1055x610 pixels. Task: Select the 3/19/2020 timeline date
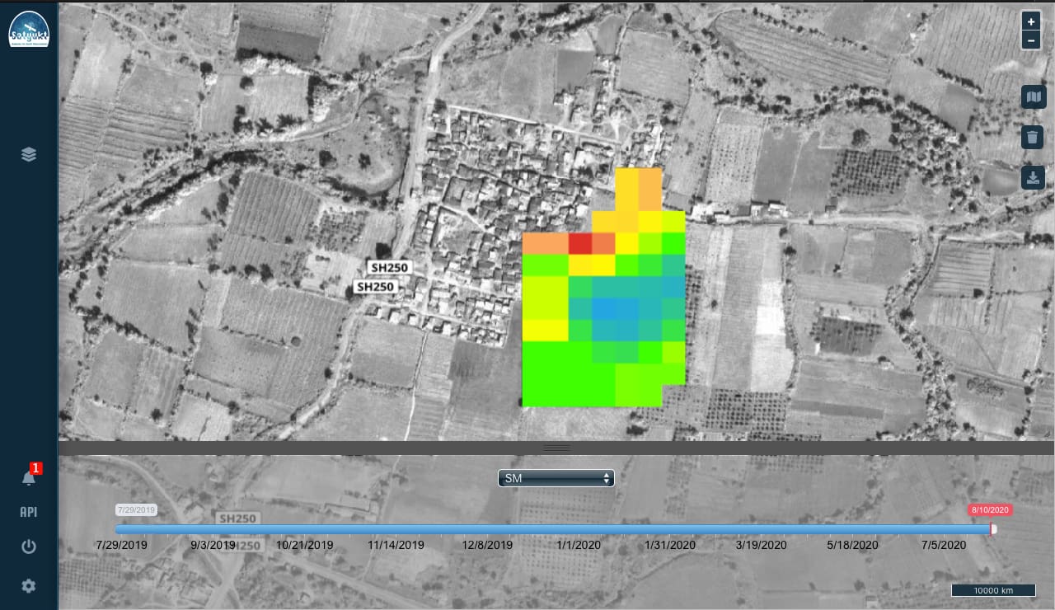761,545
